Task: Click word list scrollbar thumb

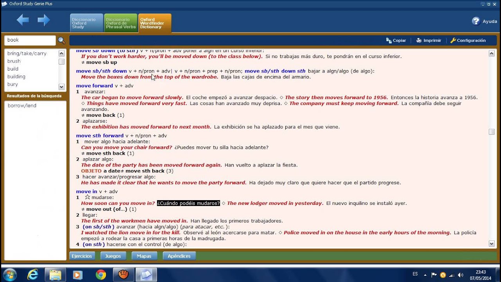Action: (61, 61)
